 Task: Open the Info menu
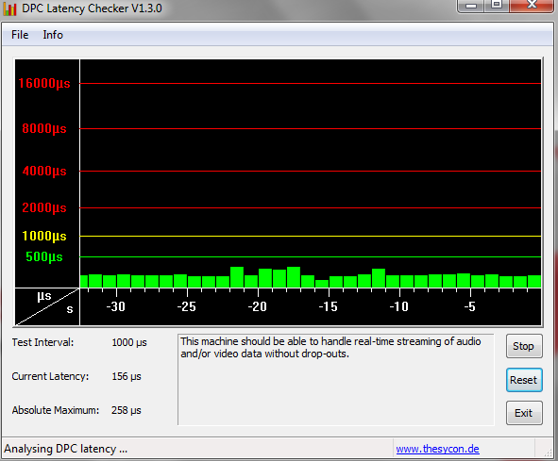click(53, 35)
